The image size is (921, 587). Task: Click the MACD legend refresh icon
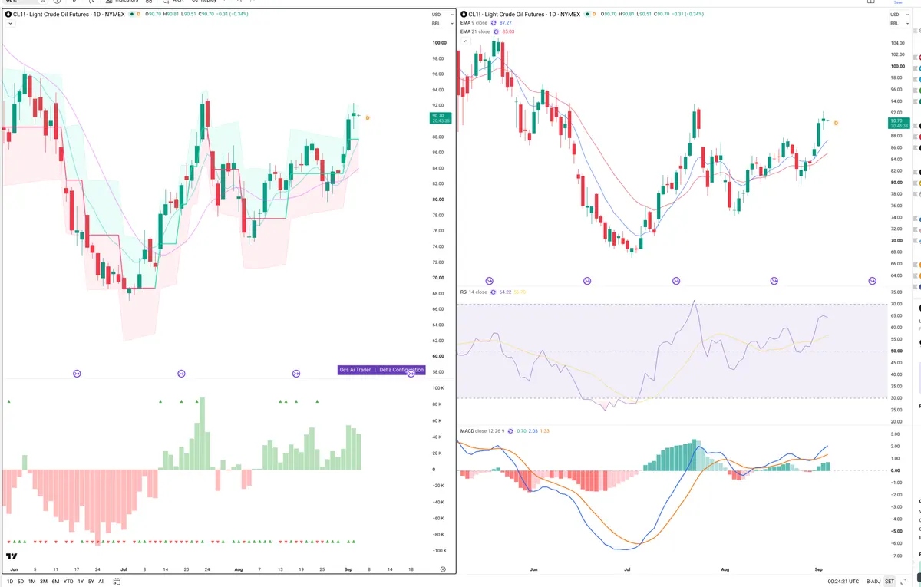tap(509, 431)
